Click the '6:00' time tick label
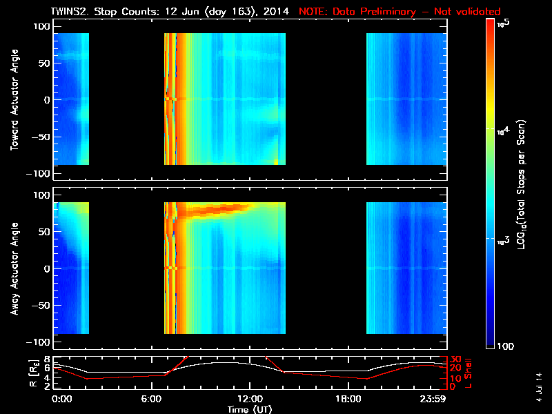Viewport: 552px width, 414px height. click(x=151, y=399)
